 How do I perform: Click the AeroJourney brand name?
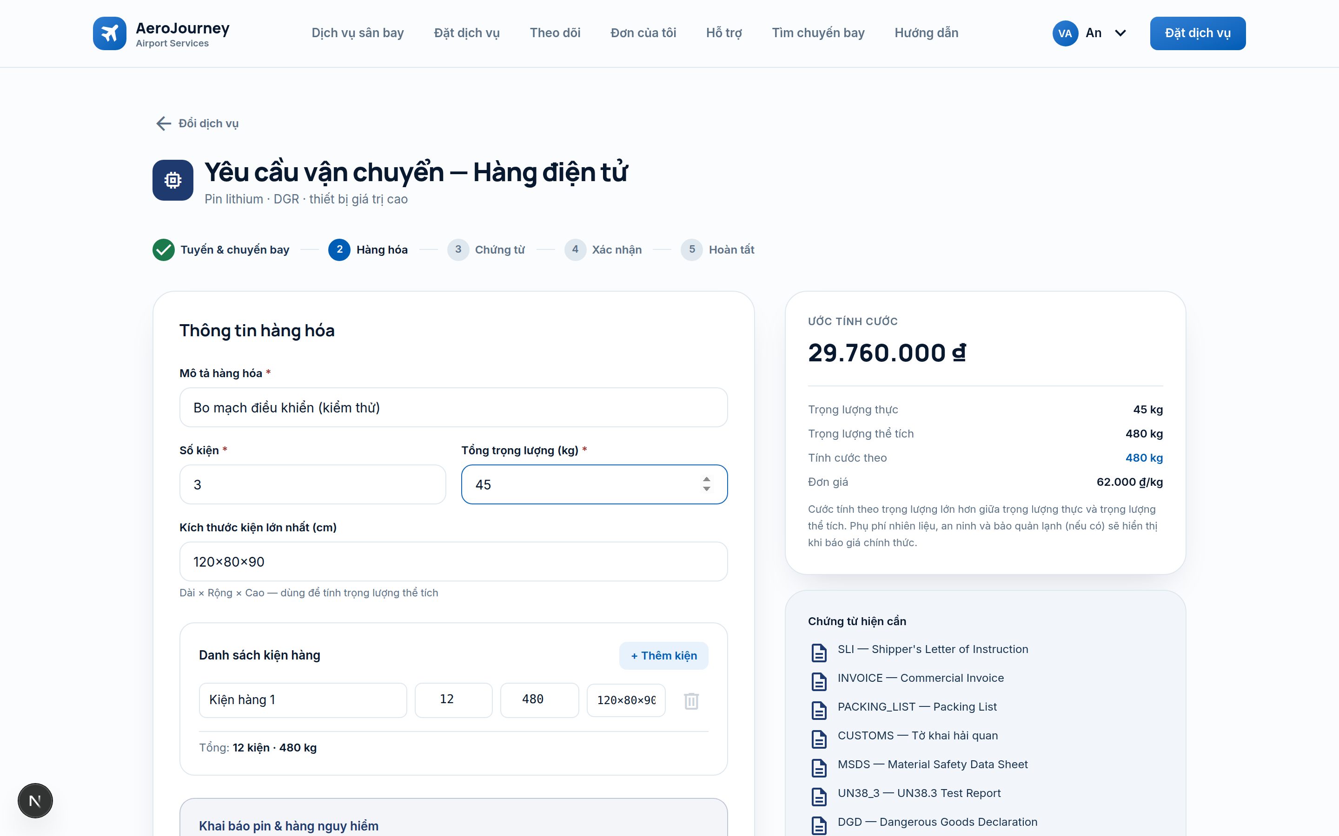pyautogui.click(x=183, y=28)
